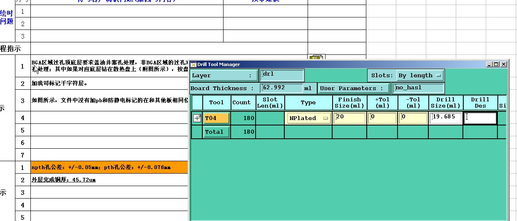Click the no_hasl parameter field
This screenshot has height=221, width=517.
click(x=418, y=88)
